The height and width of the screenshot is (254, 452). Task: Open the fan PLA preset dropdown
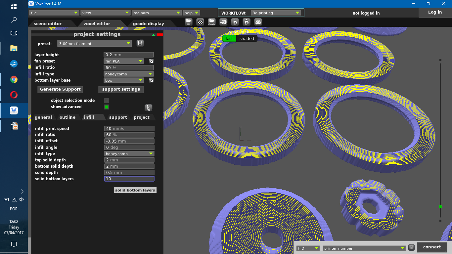(x=124, y=61)
